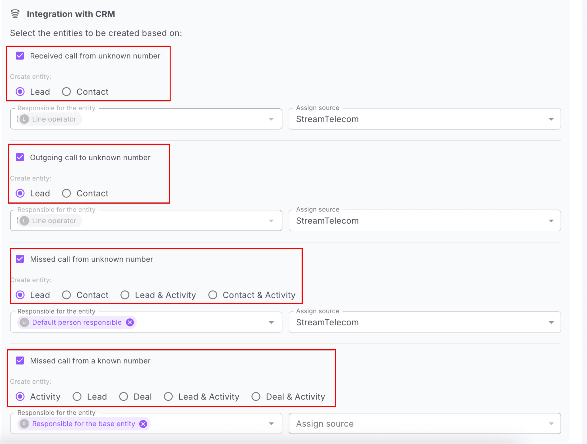Select Lead & Activity for missed unknown call

pyautogui.click(x=125, y=295)
